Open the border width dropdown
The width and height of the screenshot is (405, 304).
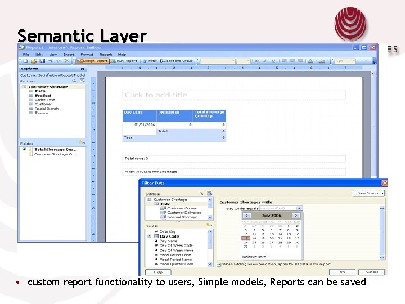point(354,61)
